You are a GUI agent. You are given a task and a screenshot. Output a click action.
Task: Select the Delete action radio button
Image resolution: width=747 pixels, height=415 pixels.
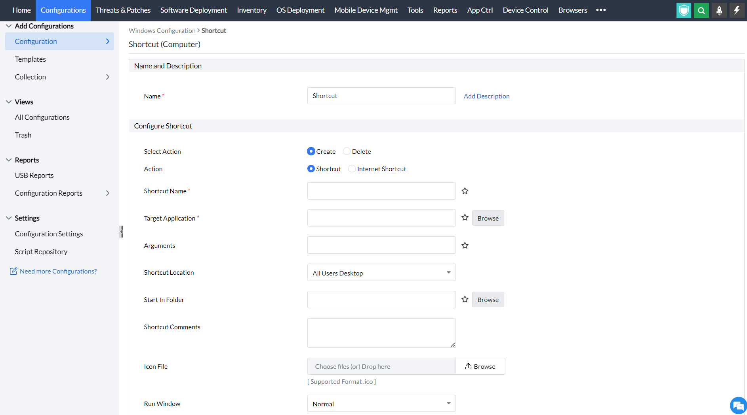click(347, 151)
